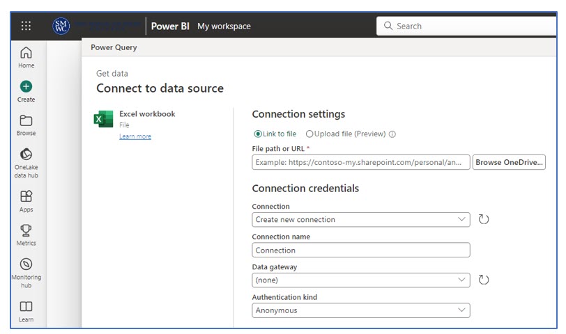Screen dimensions: 566x334
Task: Click the Browse OneDrive button
Action: coord(509,162)
